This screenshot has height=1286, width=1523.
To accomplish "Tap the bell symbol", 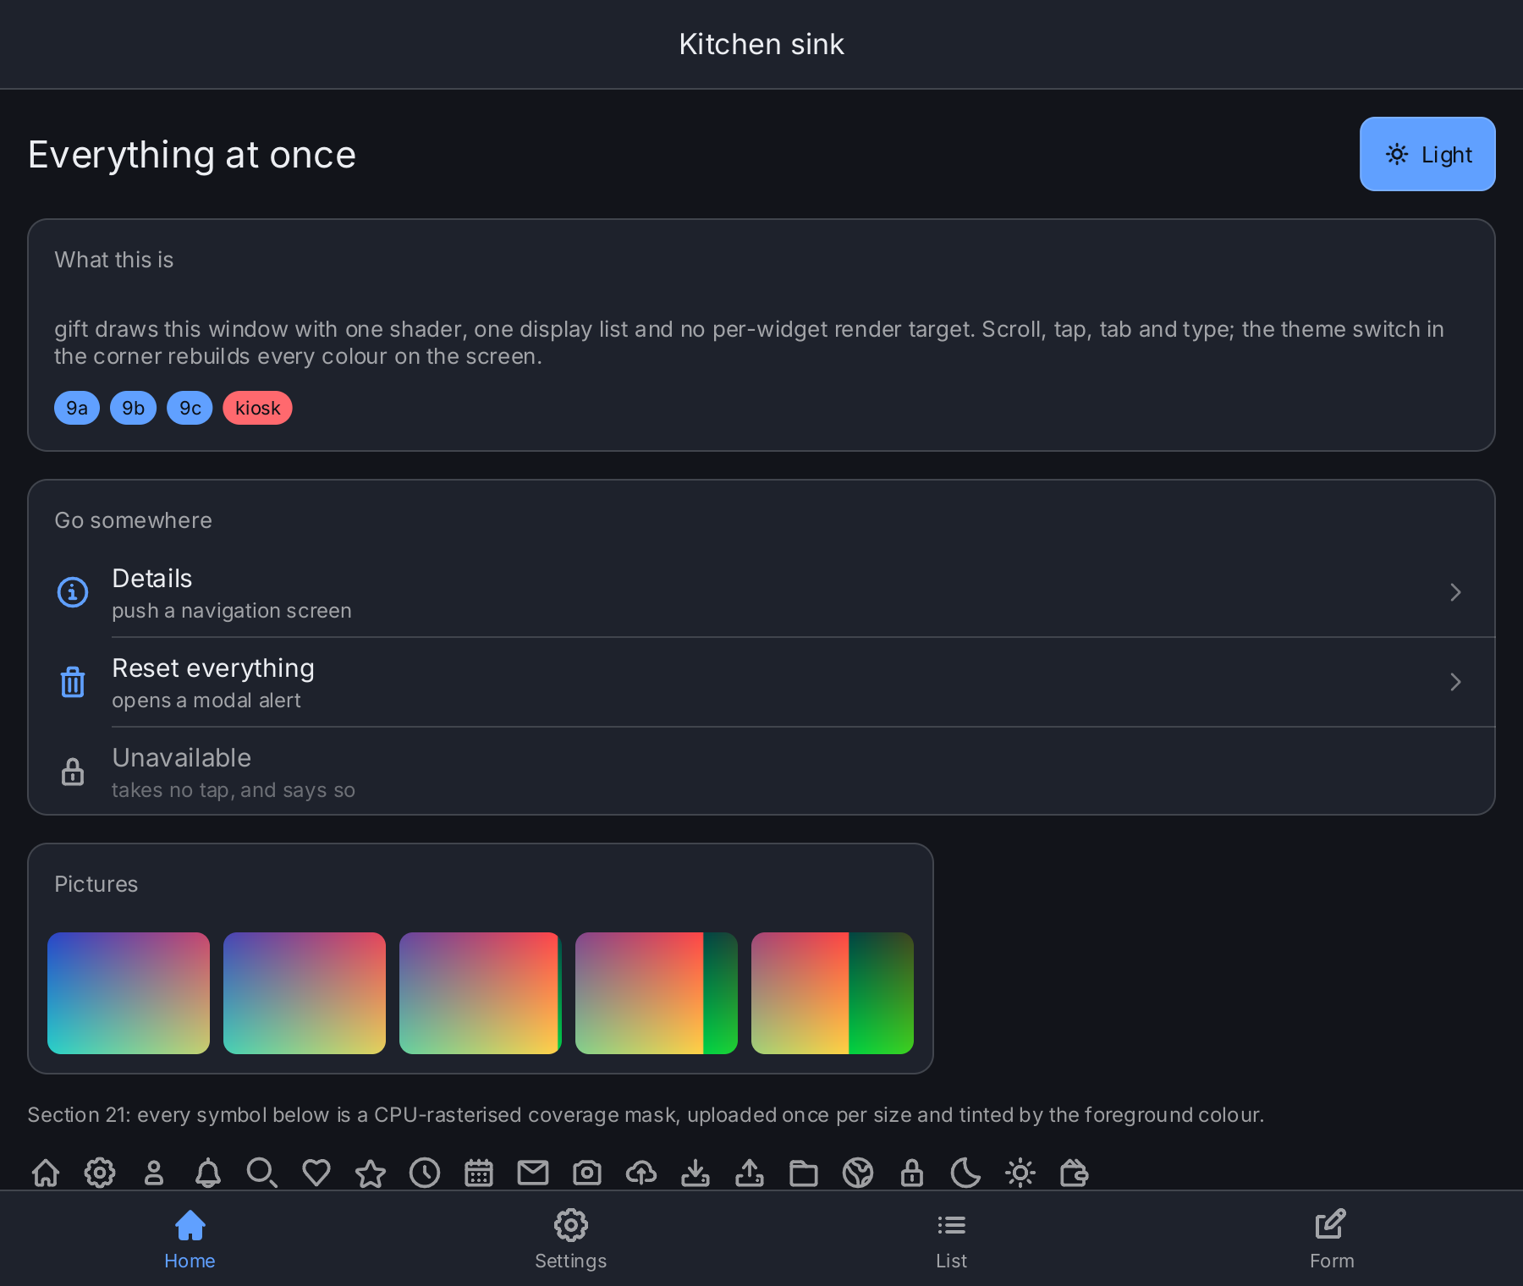I will coord(208,1173).
